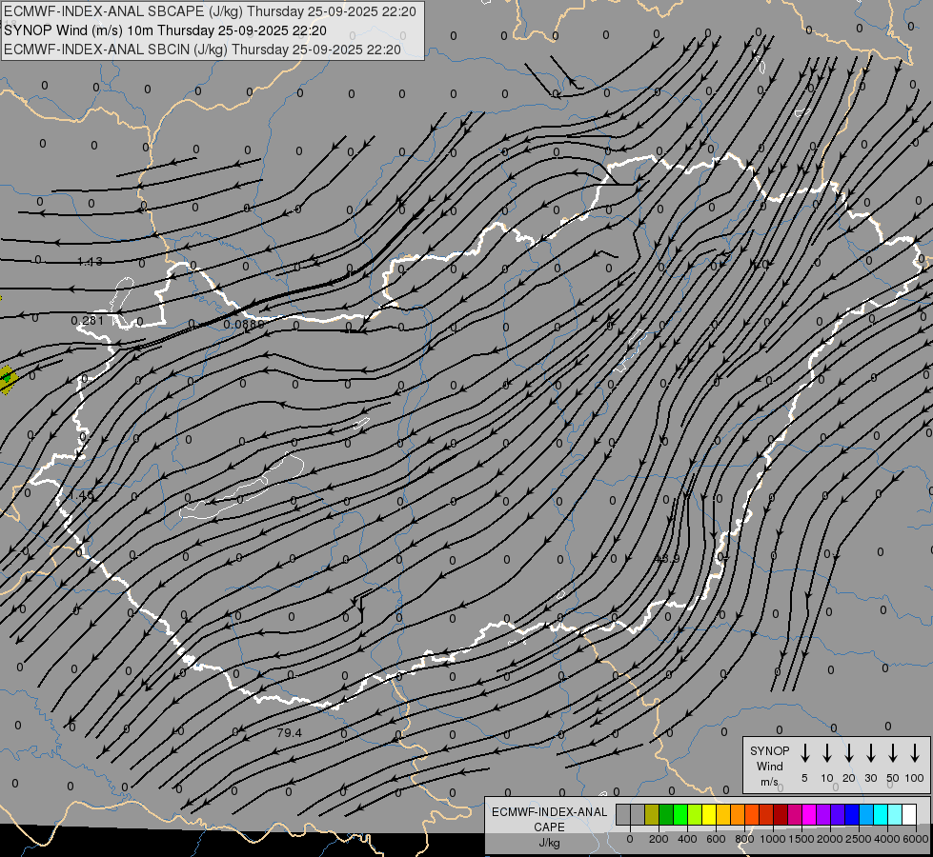Select the amber CAPE legend swatch

pyautogui.click(x=723, y=814)
